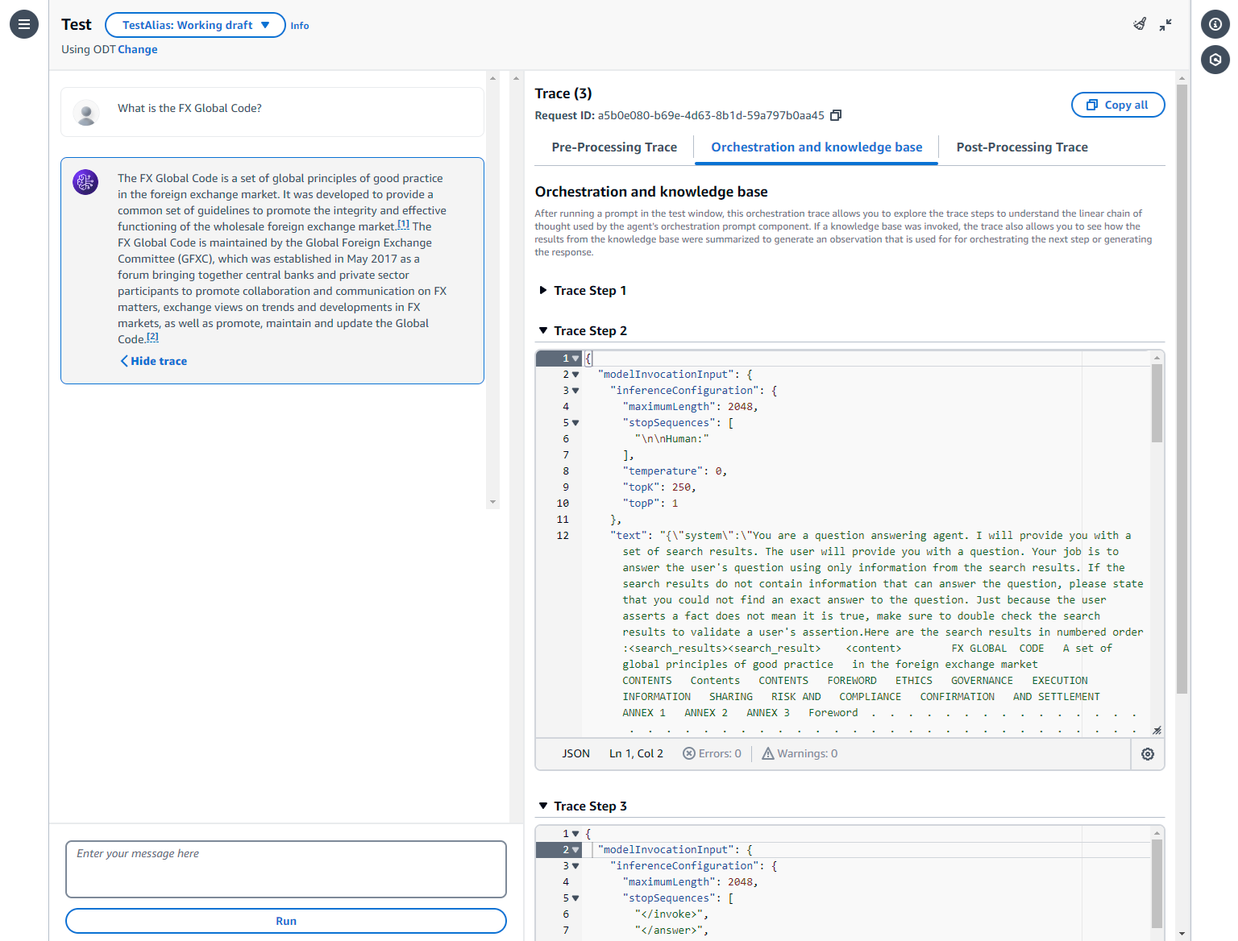Click the Enter your message here field
Image resolution: width=1238 pixels, height=941 pixels.
point(285,869)
